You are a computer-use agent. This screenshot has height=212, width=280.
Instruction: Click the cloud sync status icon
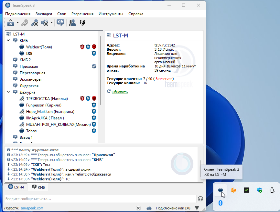(149, 208)
